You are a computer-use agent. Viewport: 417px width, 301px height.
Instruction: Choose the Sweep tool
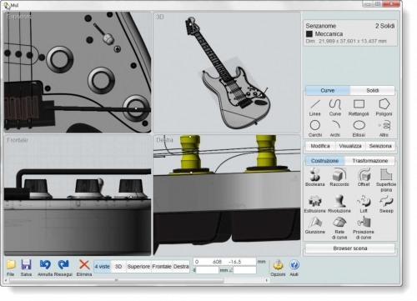pos(386,204)
